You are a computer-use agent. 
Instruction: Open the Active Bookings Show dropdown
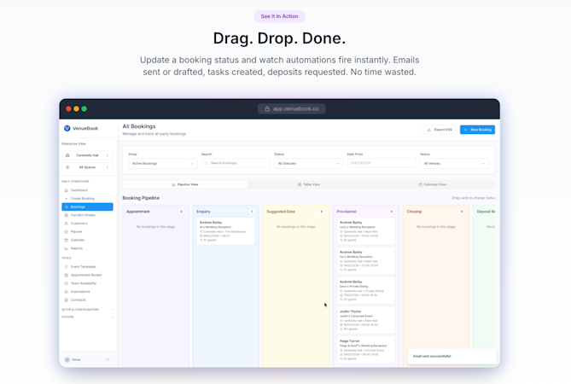tap(163, 164)
